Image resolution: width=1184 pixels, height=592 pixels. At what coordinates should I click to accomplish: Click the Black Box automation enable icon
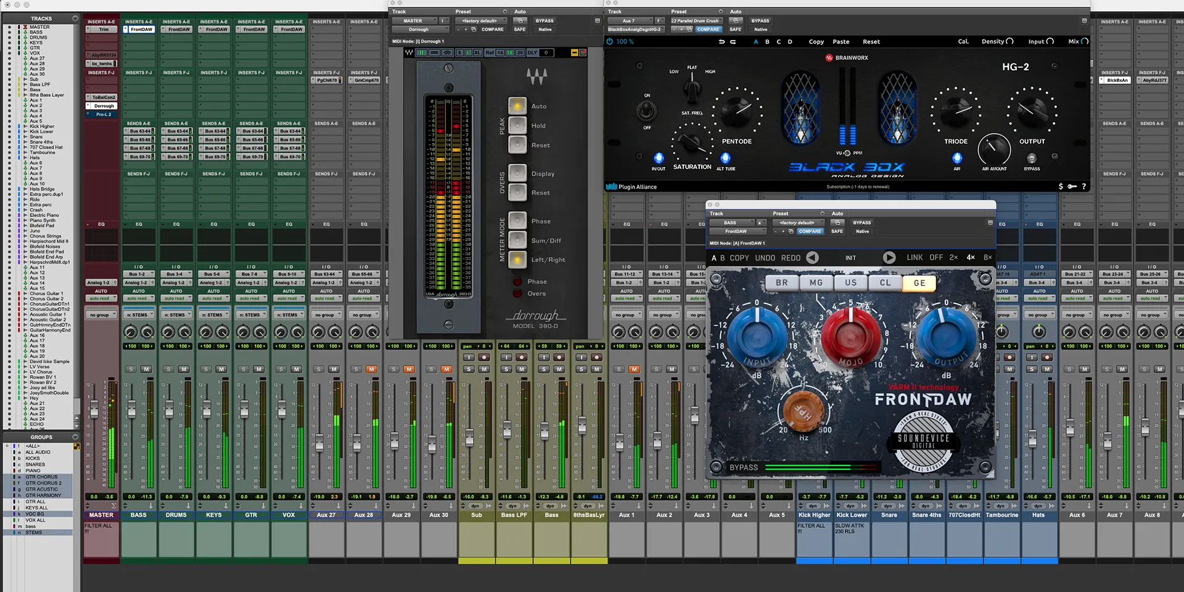click(735, 20)
